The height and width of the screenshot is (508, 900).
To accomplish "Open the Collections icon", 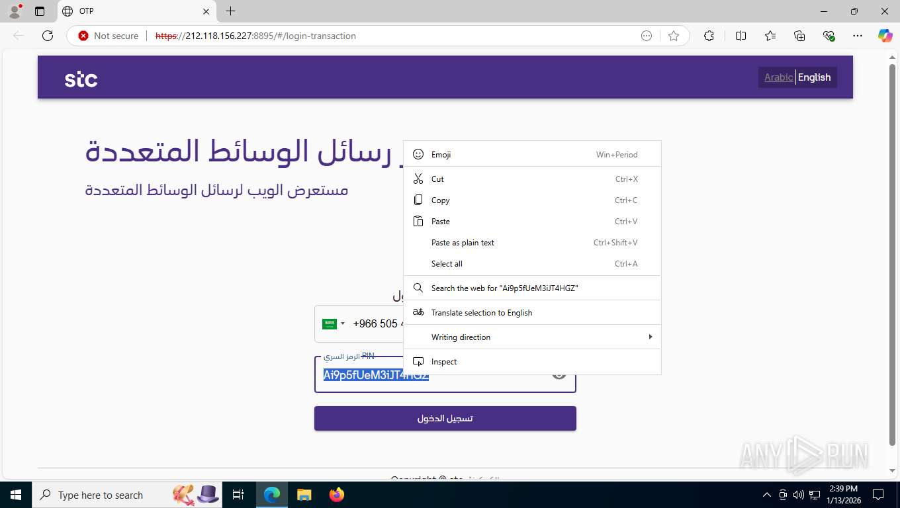I will [x=799, y=36].
